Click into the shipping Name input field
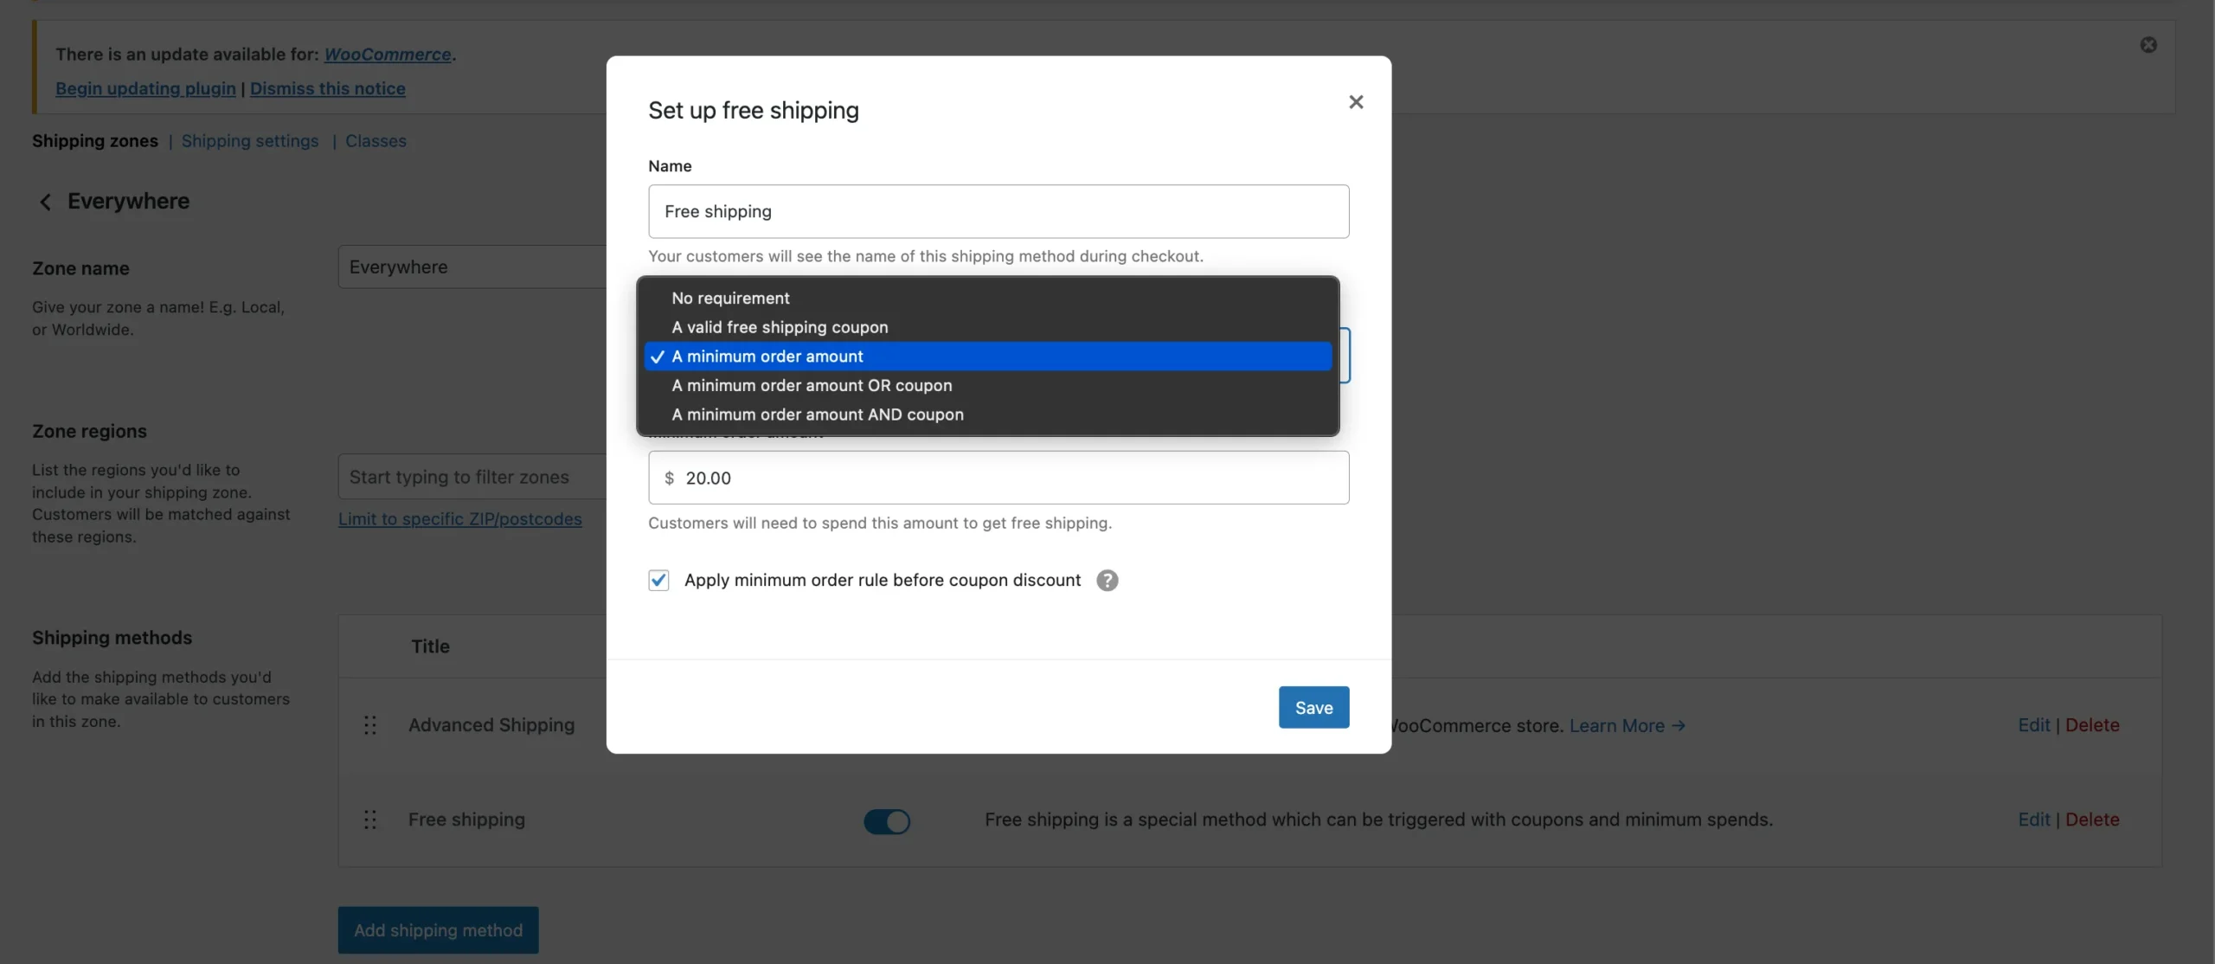Image resolution: width=2215 pixels, height=964 pixels. [x=998, y=212]
